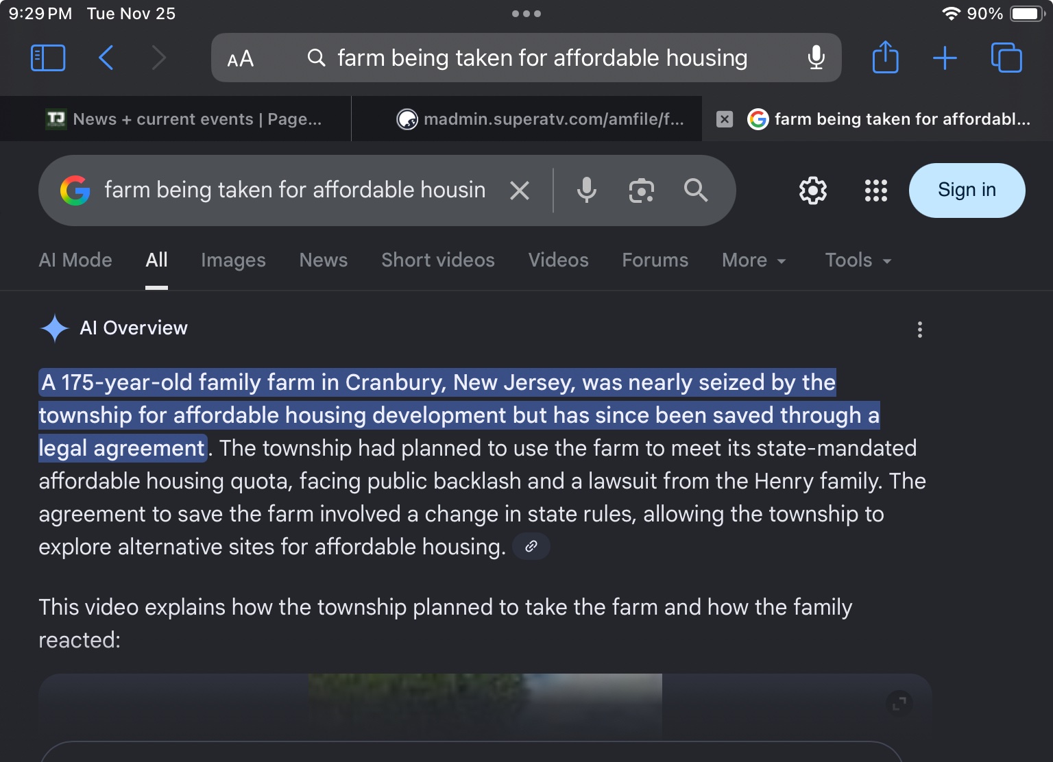Screen dimensions: 1053x762
Task: Expand the Tools dropdown
Action: coord(858,260)
